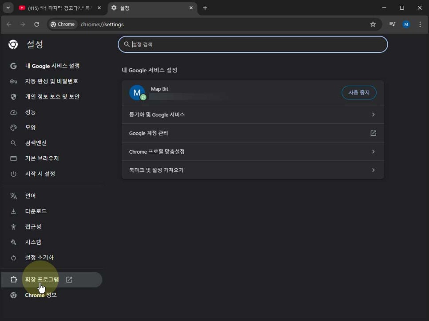429x321 pixels.
Task: Close the YouTube tab
Action: pos(99,8)
